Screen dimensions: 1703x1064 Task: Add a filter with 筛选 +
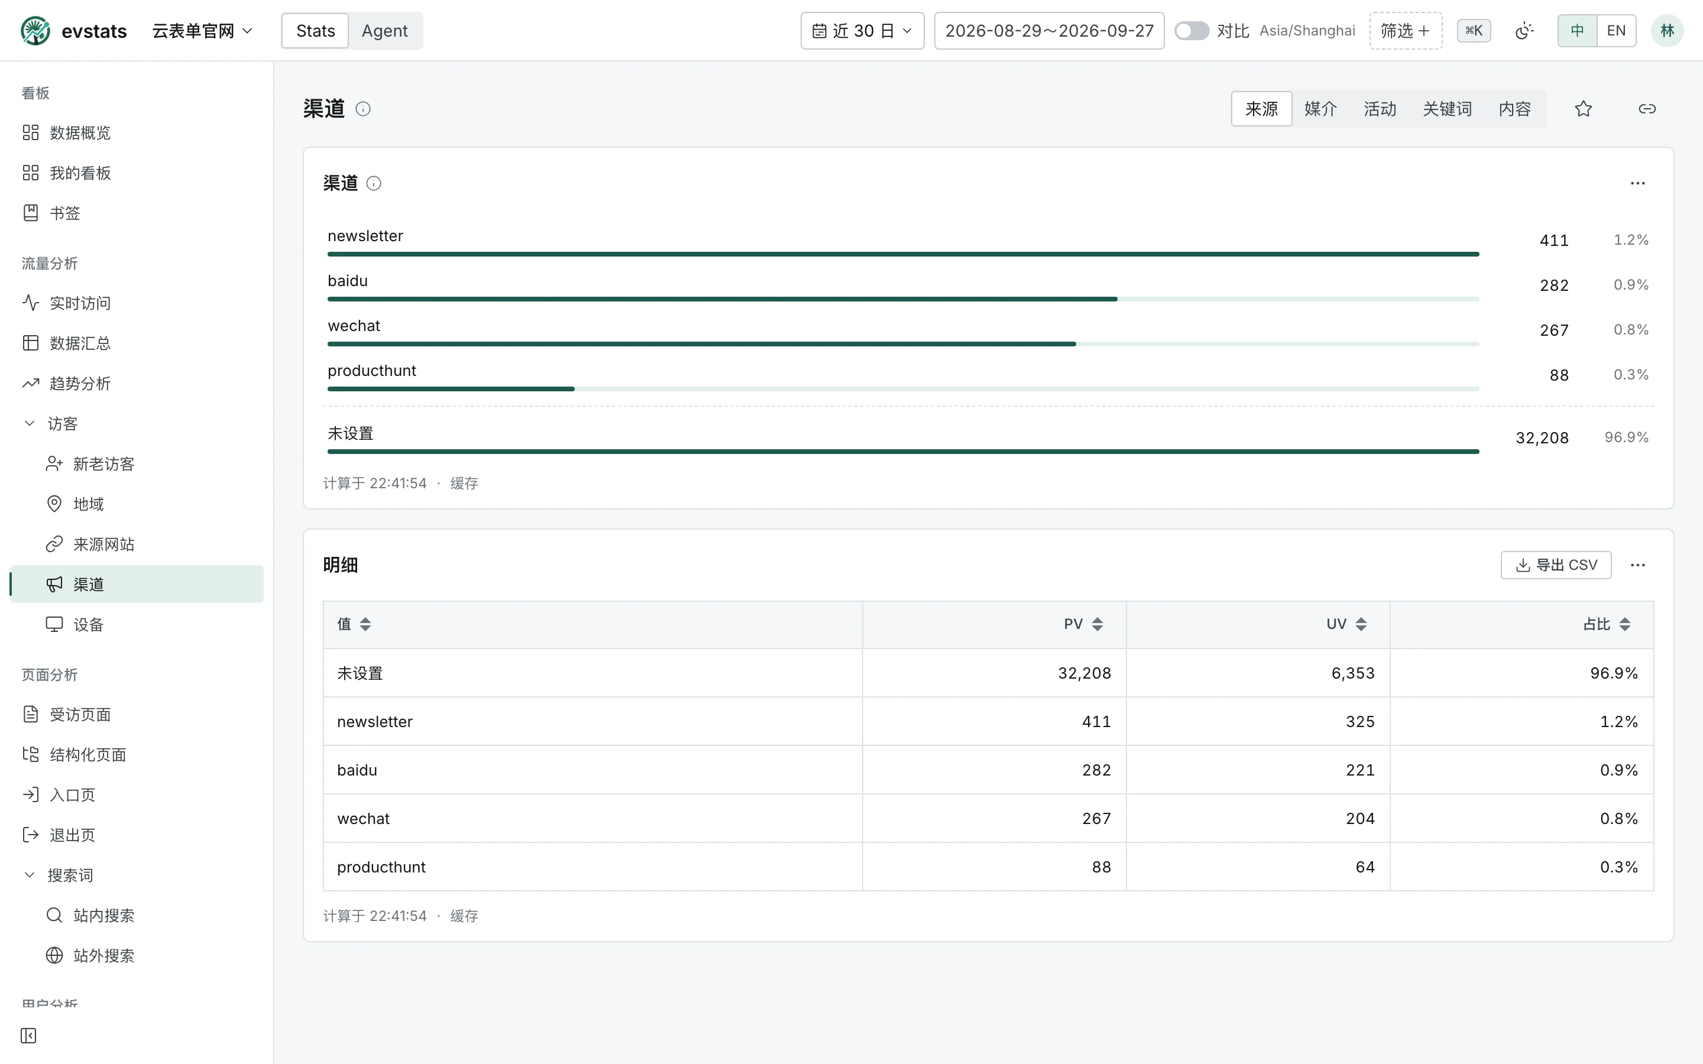point(1406,31)
